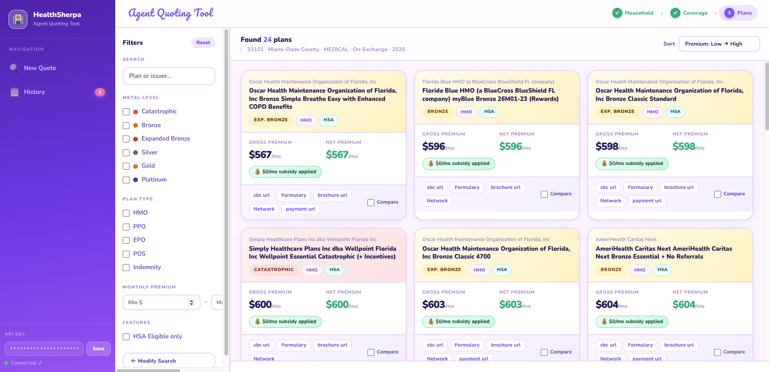
Task: Click the Min $ monthly premium field
Action: [x=161, y=302]
